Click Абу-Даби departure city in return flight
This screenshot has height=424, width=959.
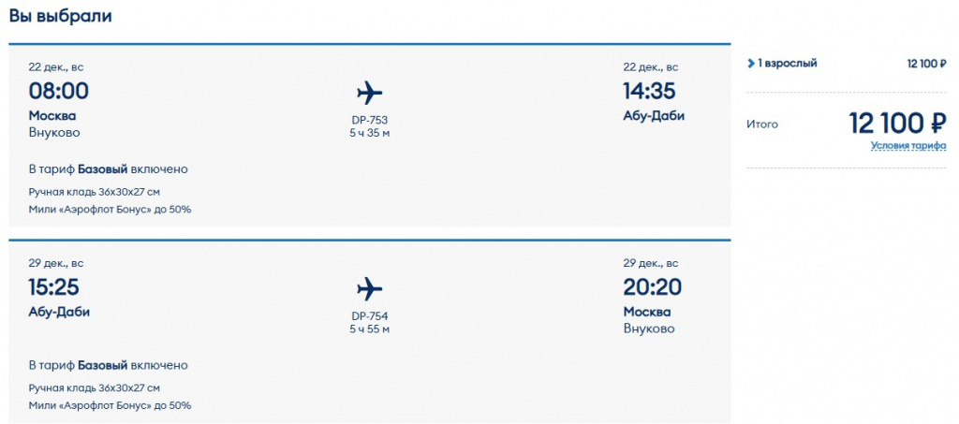(59, 312)
